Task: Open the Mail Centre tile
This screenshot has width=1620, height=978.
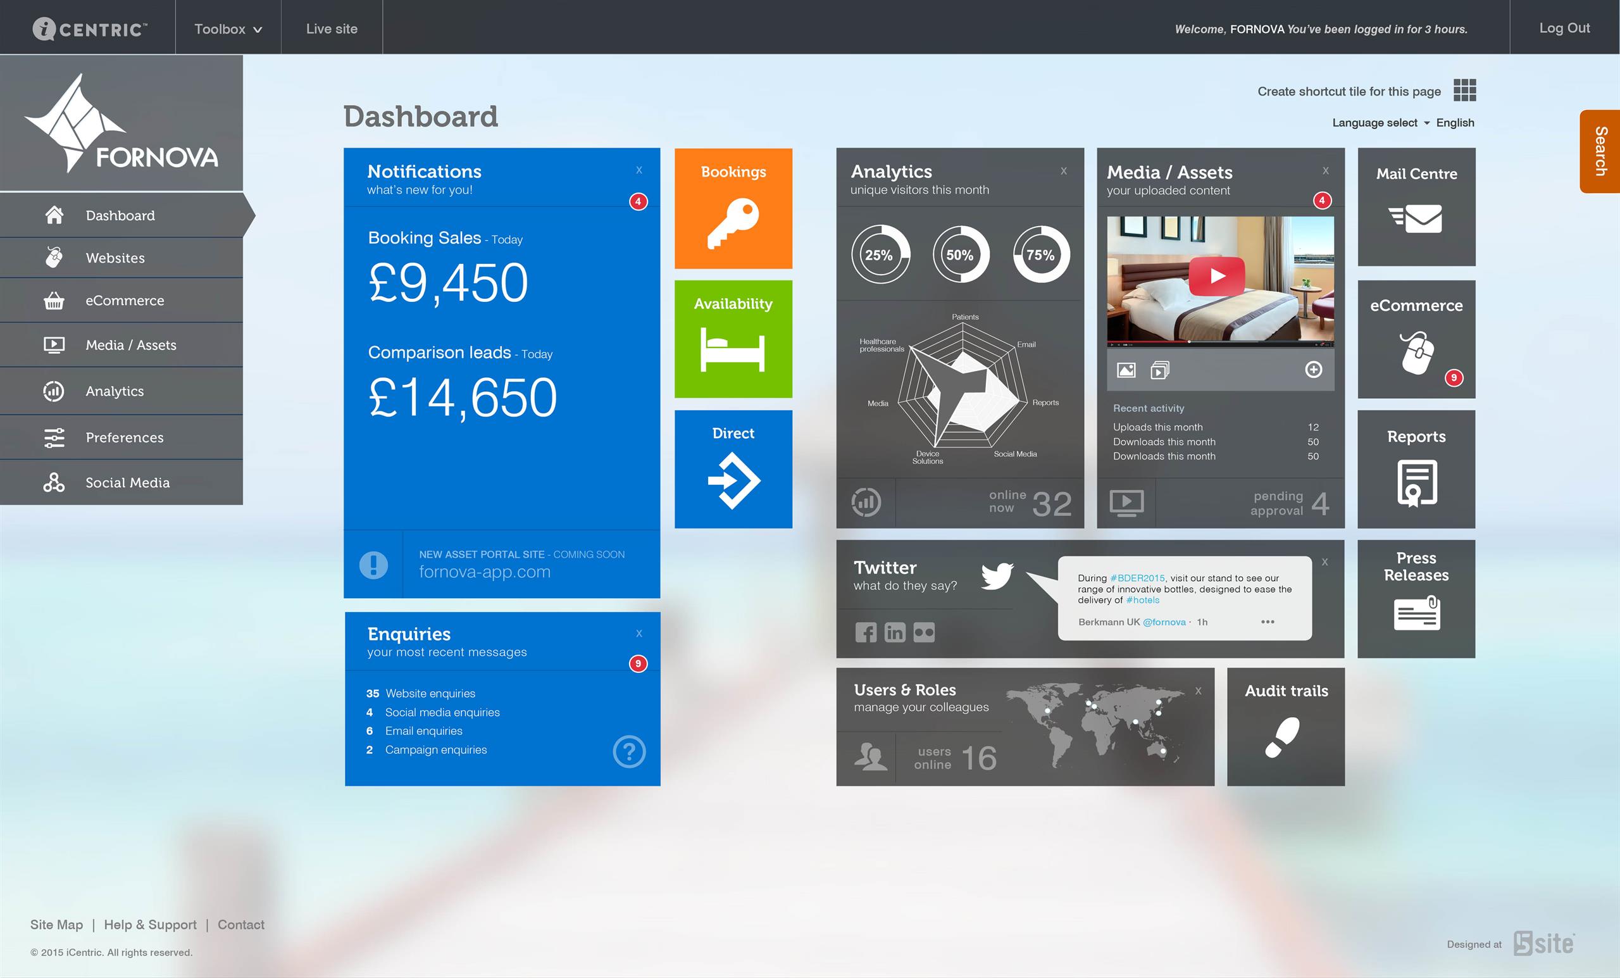Action: click(1416, 206)
